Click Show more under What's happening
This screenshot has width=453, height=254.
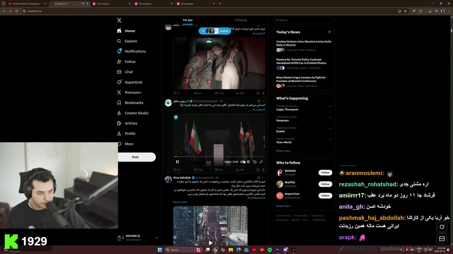tap(283, 151)
